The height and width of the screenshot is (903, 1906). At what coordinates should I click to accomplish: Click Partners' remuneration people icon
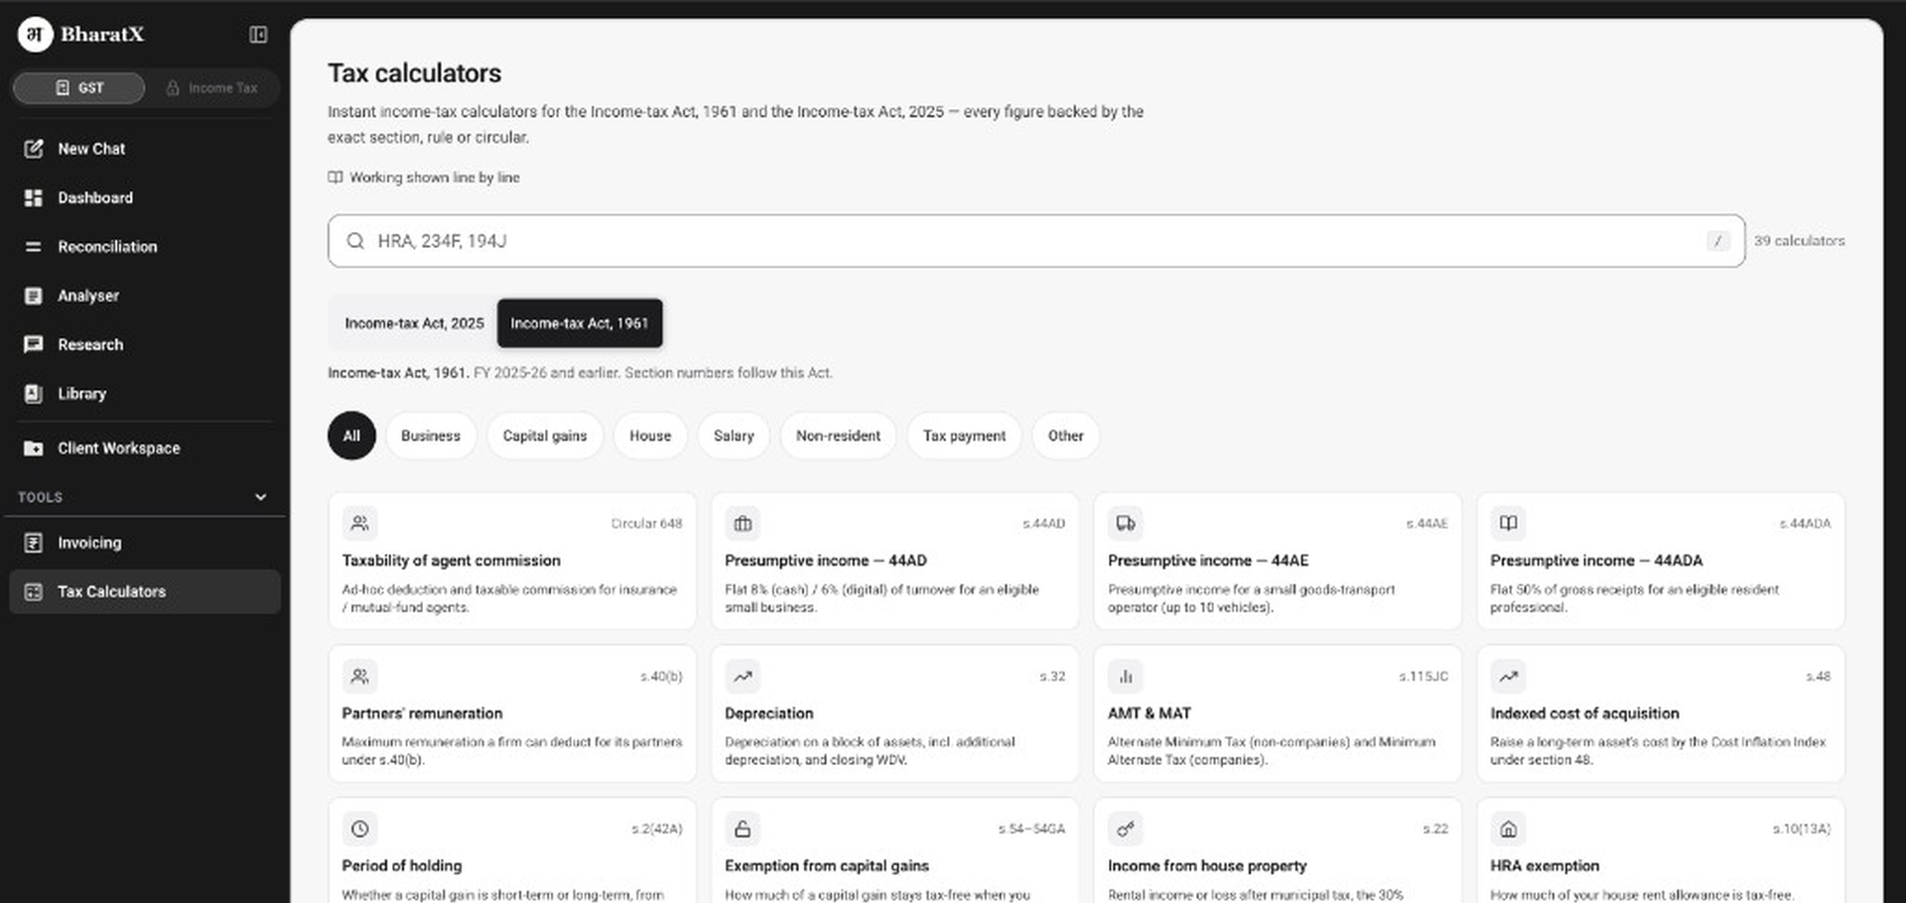coord(360,676)
